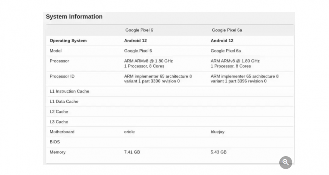Viewport: 329px width, 175px height.
Task: Select the Processor ID row label
Action: 62,76
